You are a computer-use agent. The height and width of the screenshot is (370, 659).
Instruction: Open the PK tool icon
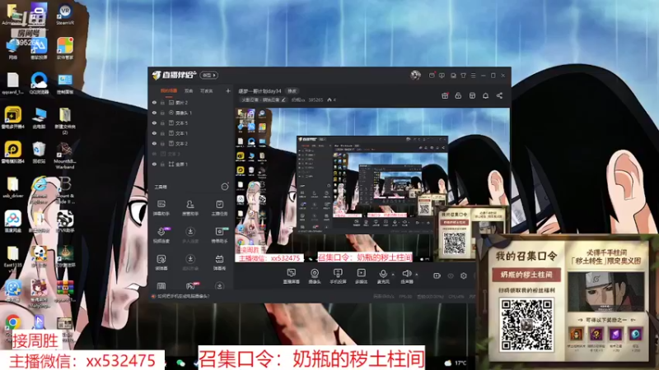click(190, 285)
